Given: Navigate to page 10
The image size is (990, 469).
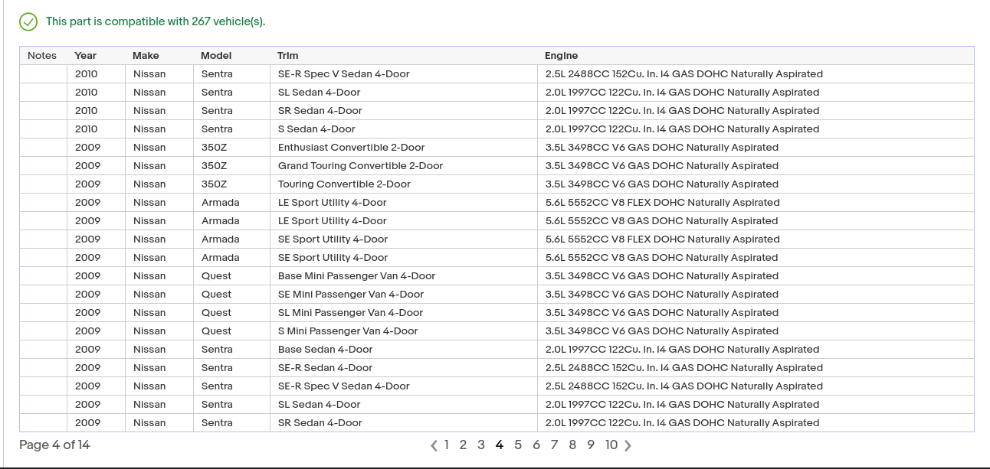Looking at the screenshot, I should 611,445.
